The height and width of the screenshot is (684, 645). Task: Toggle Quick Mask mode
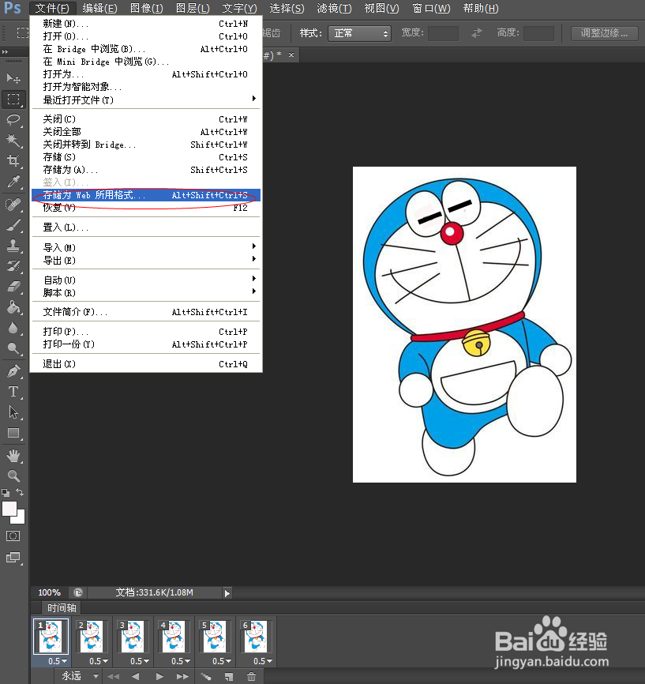13,536
